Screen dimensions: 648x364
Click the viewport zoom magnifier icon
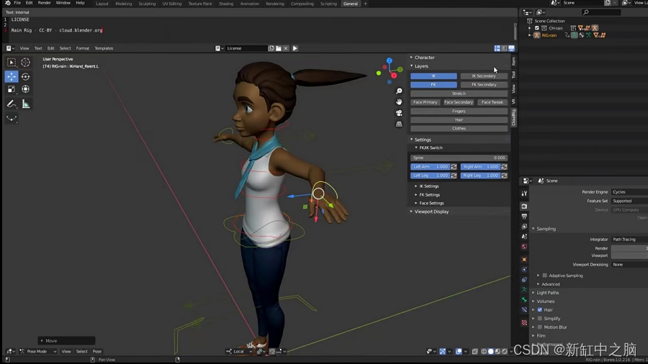[399, 91]
